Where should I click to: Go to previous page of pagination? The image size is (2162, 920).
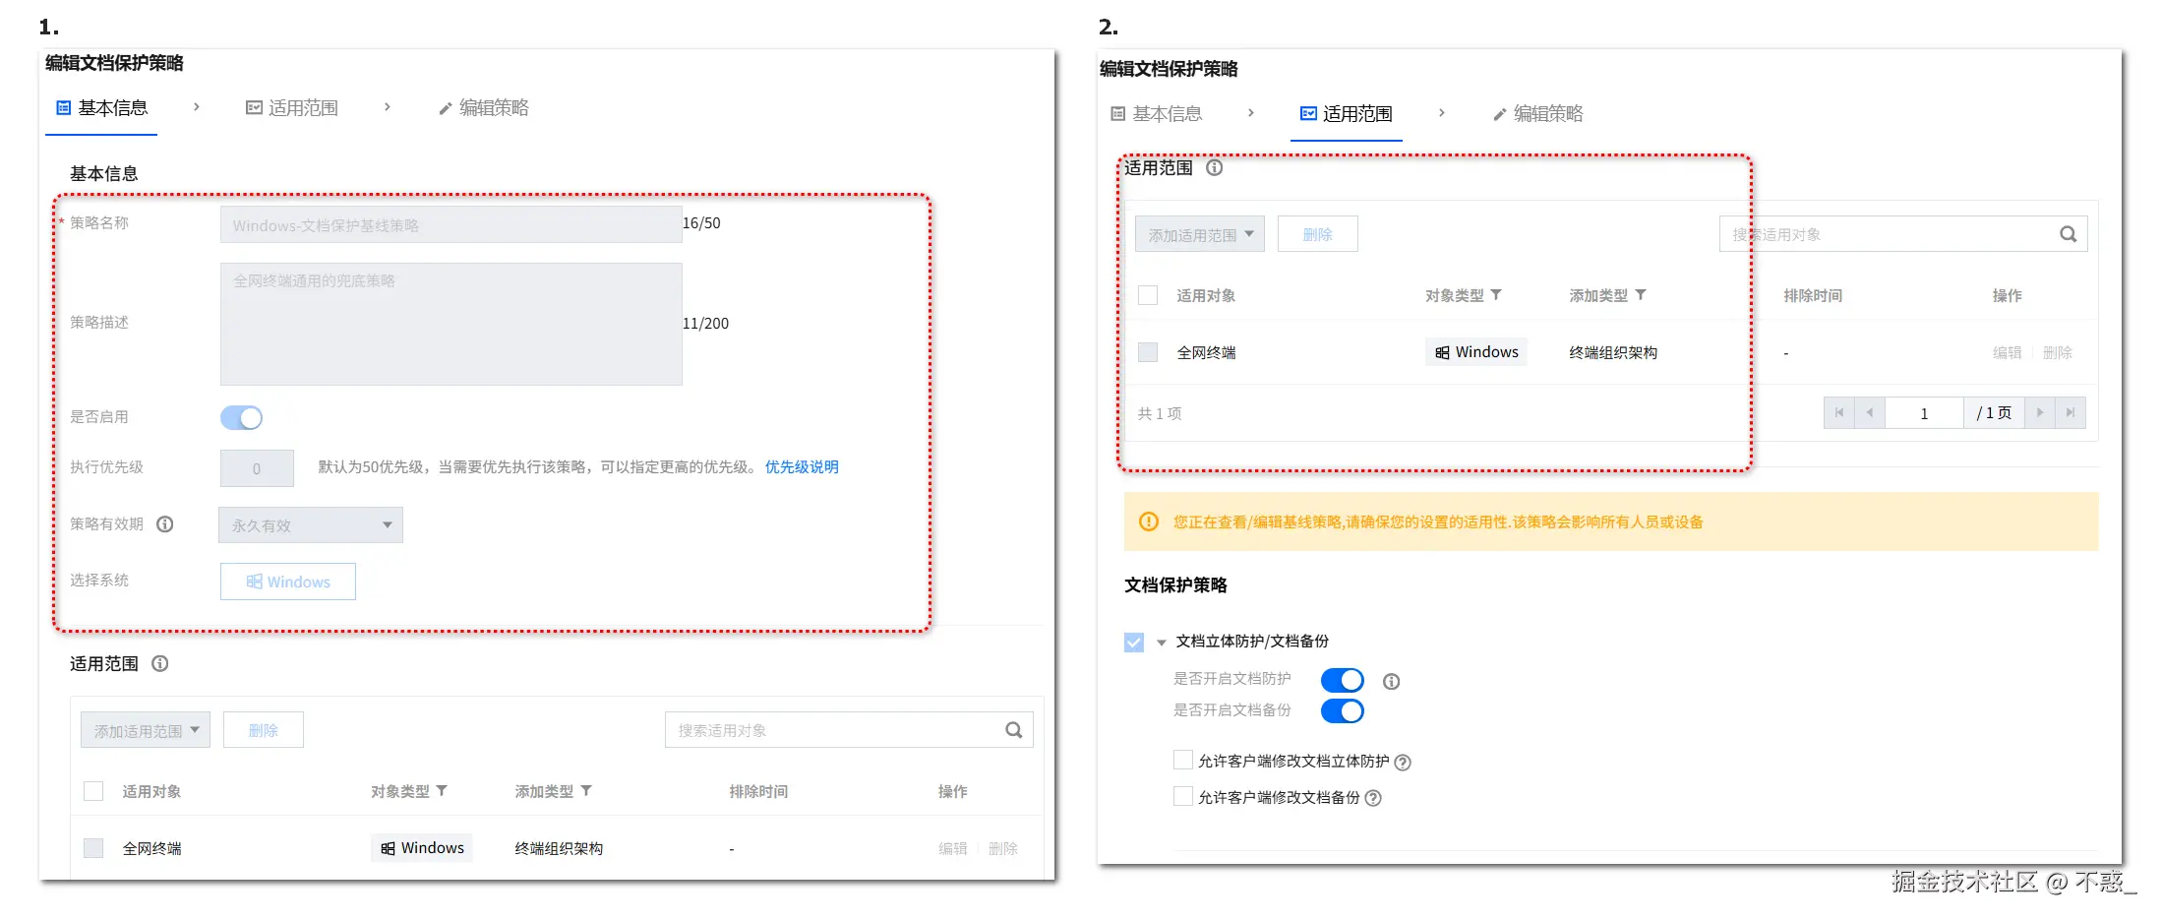click(x=1870, y=413)
